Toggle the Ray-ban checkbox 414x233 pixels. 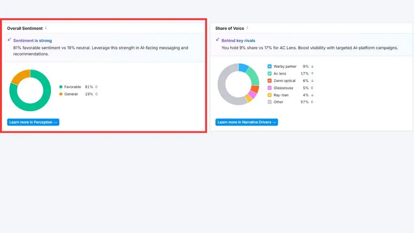click(x=269, y=95)
